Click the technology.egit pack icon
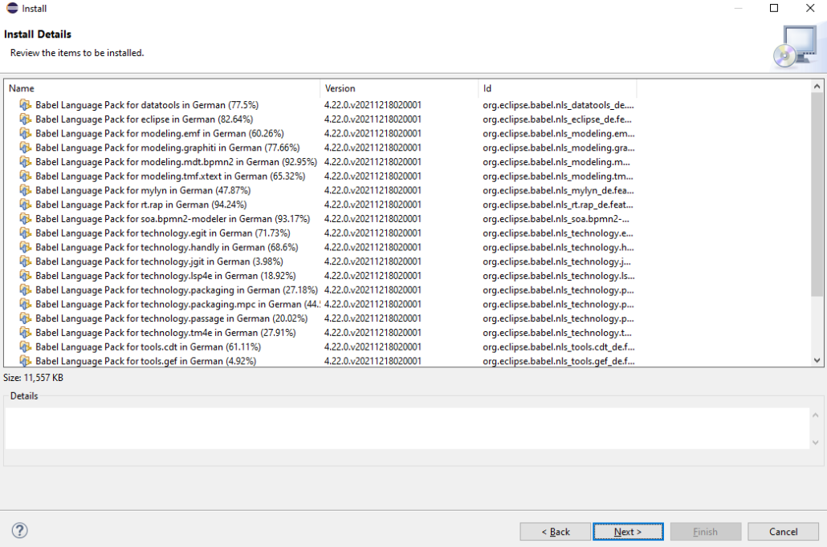The height and width of the screenshot is (547, 827). 25,233
